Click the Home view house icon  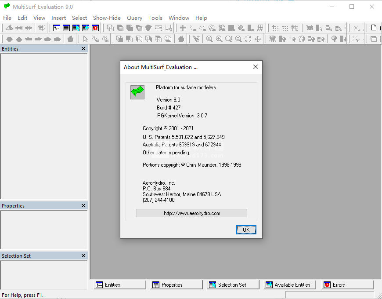[70, 39]
